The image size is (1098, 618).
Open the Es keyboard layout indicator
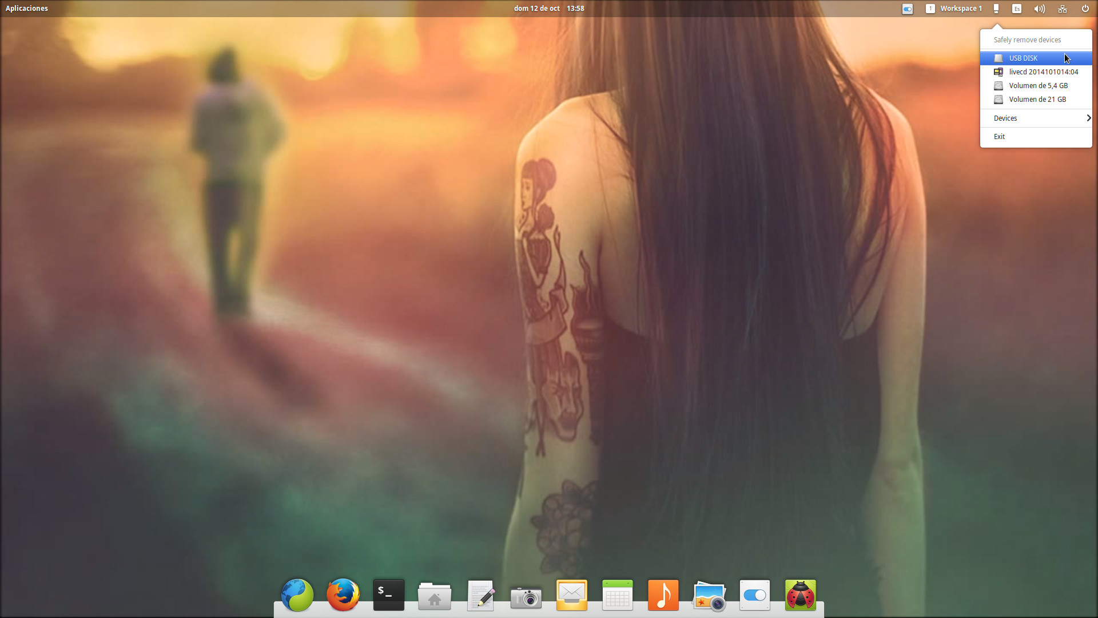tap(1017, 9)
